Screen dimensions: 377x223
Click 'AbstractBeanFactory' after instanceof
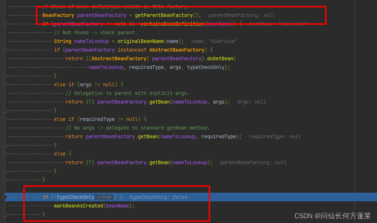coord(177,50)
